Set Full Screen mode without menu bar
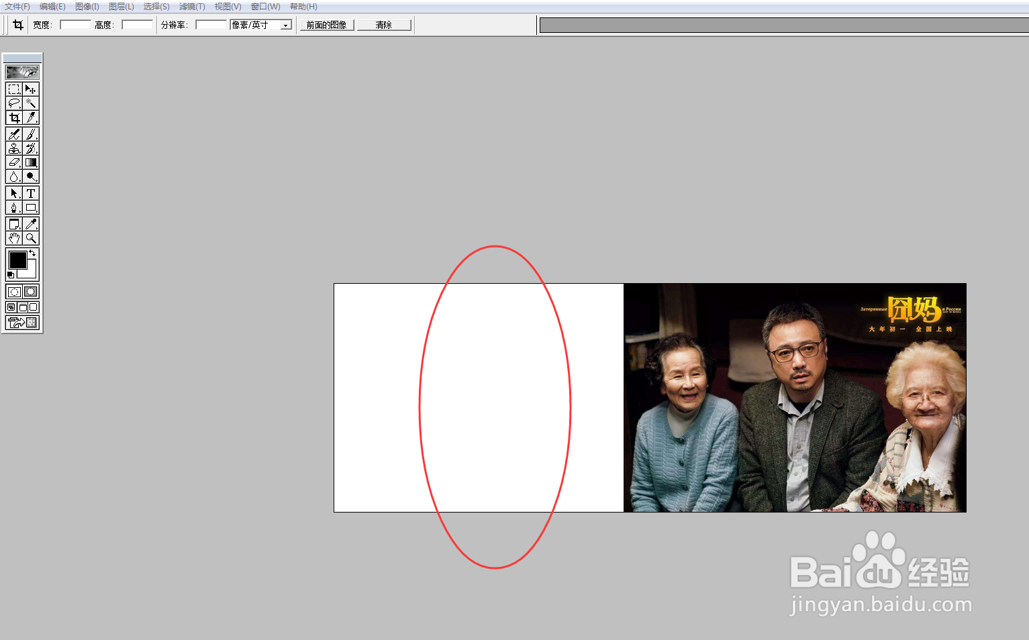 pos(33,307)
